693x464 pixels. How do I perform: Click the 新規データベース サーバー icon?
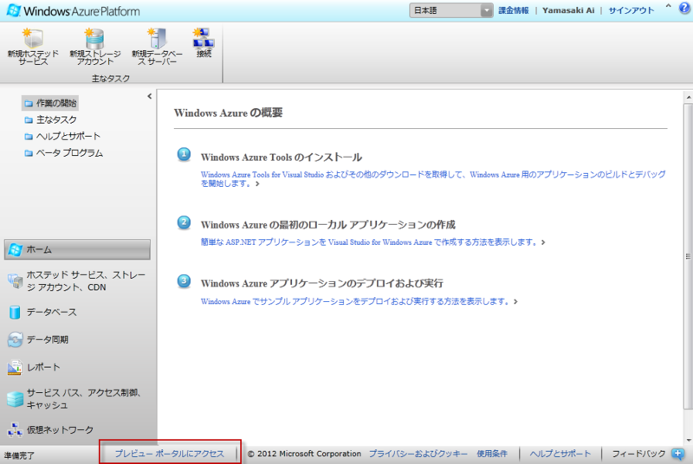tap(157, 38)
